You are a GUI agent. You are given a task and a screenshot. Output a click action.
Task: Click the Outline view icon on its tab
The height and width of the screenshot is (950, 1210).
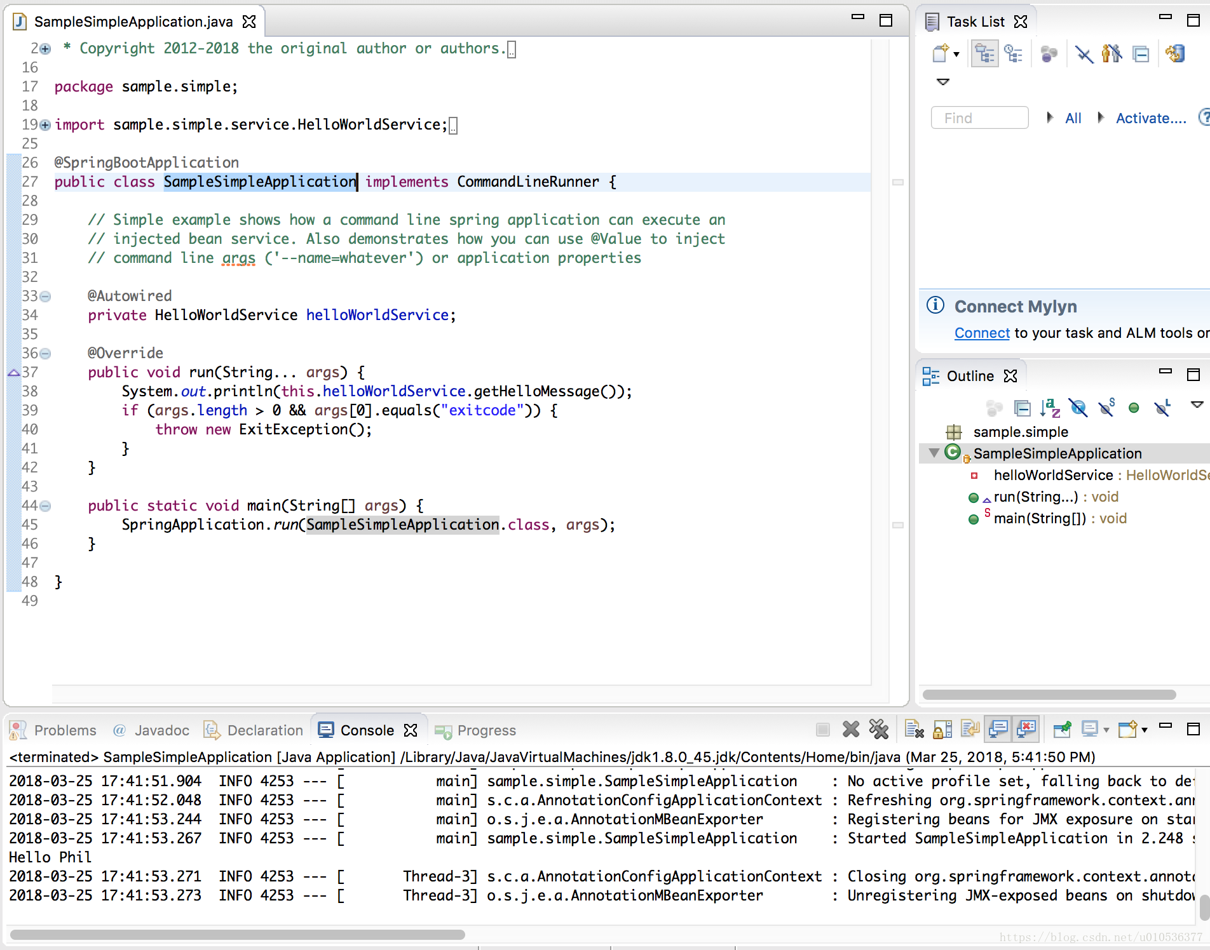(931, 376)
